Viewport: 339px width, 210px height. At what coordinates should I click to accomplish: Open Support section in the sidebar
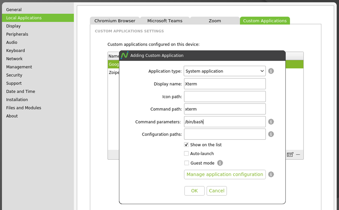point(38,83)
